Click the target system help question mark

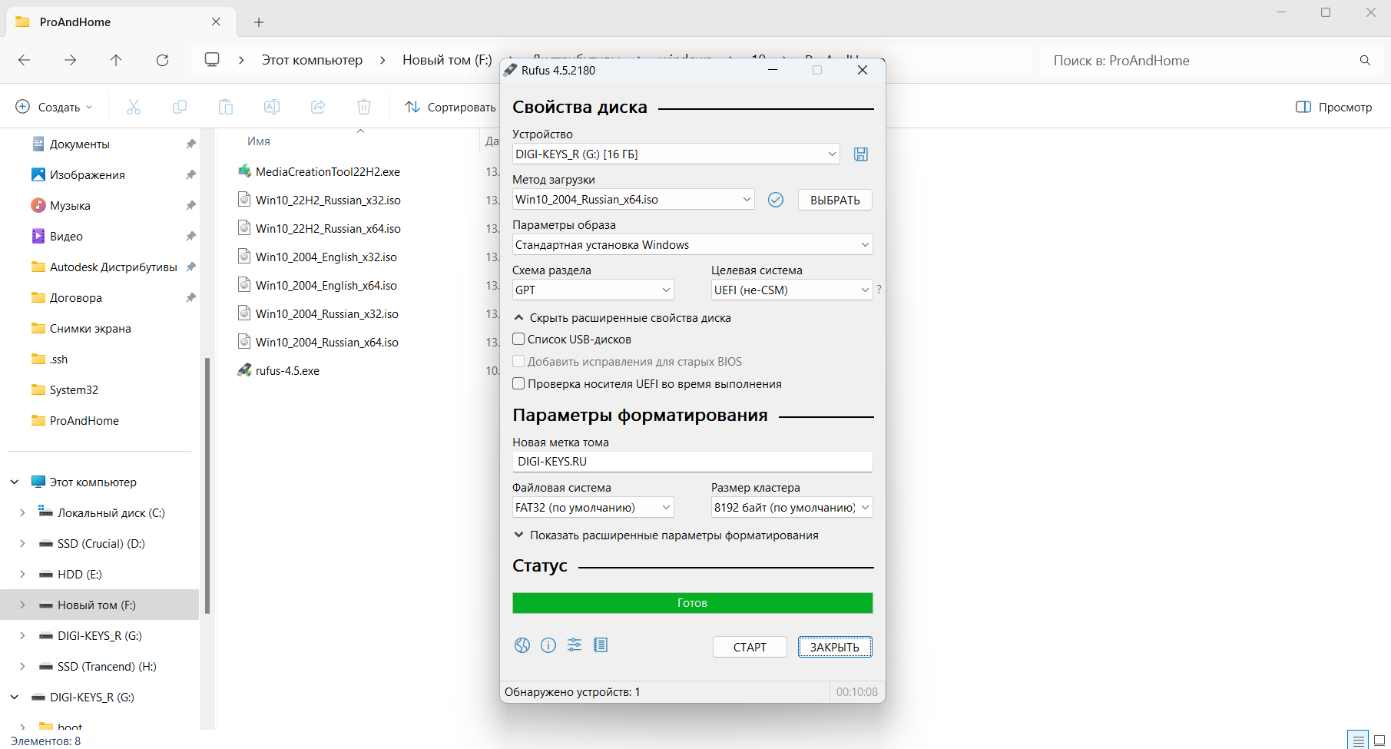[x=879, y=290]
